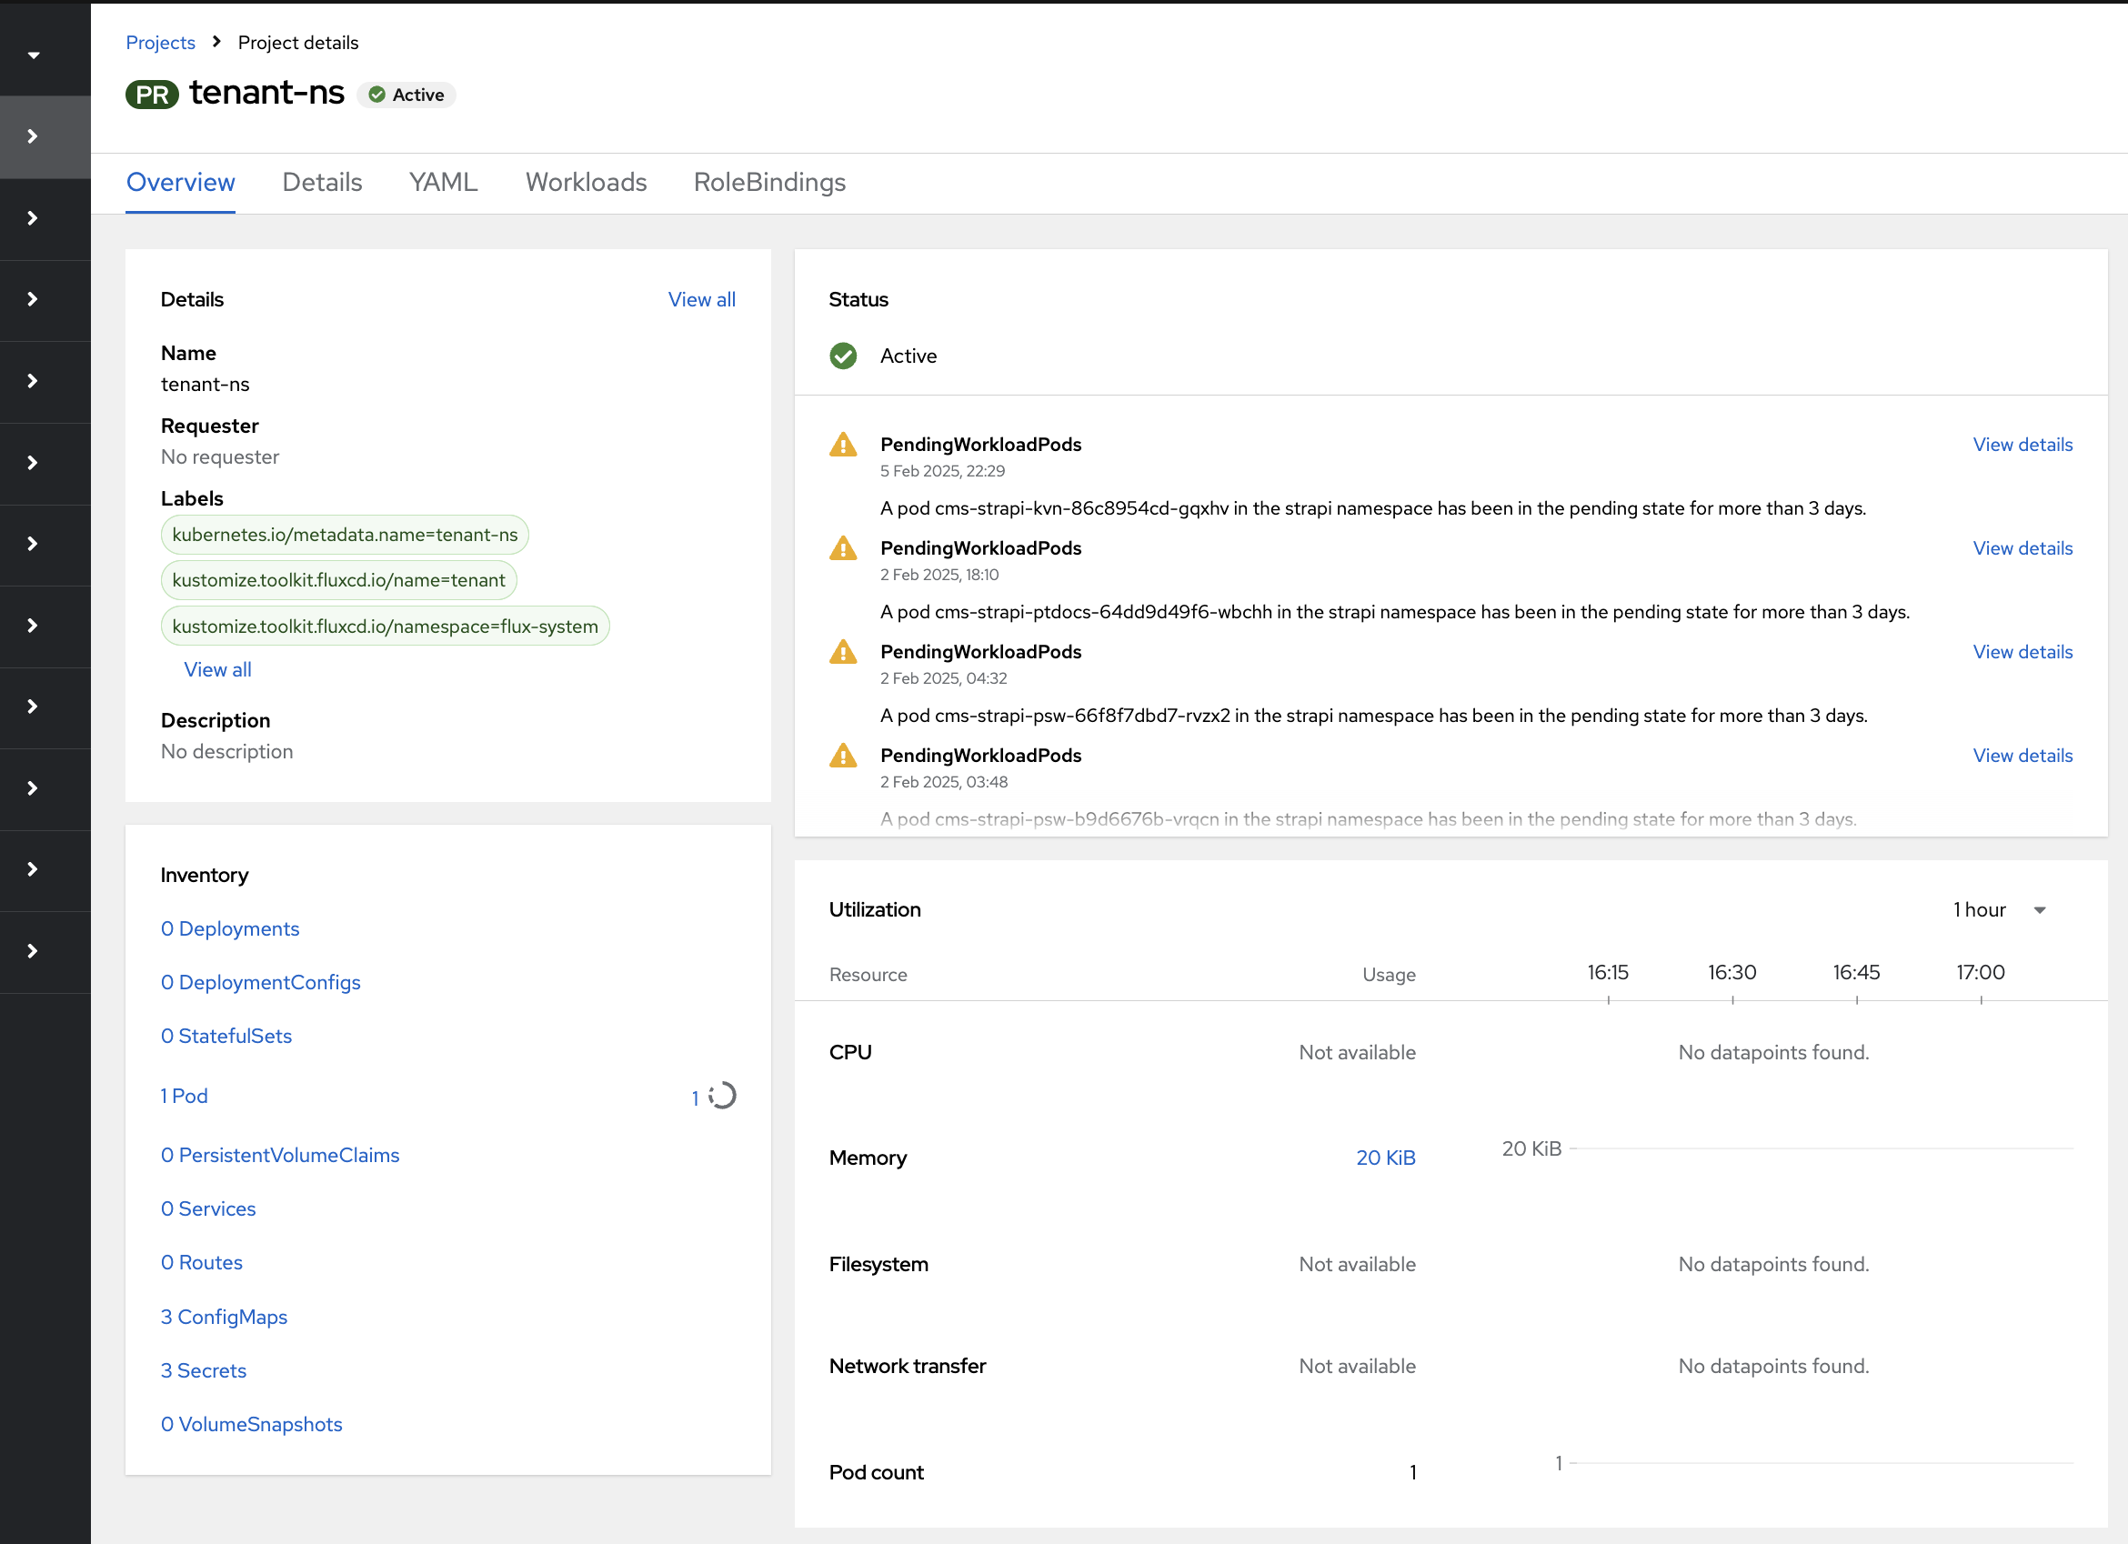Screen dimensions: 2128x1544
Task: Click the green checkmark in the Active status row
Action: click(843, 356)
